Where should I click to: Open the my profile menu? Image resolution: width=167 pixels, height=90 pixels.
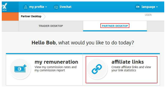[x=35, y=7]
